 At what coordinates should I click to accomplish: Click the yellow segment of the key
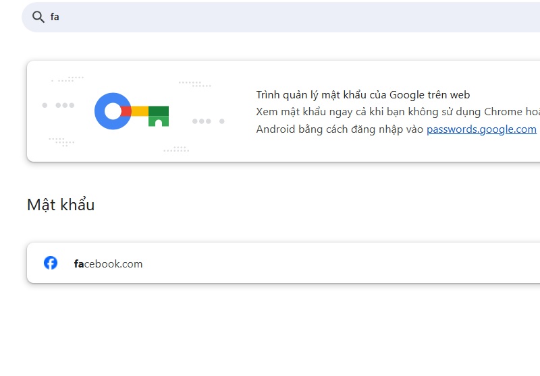click(x=140, y=111)
